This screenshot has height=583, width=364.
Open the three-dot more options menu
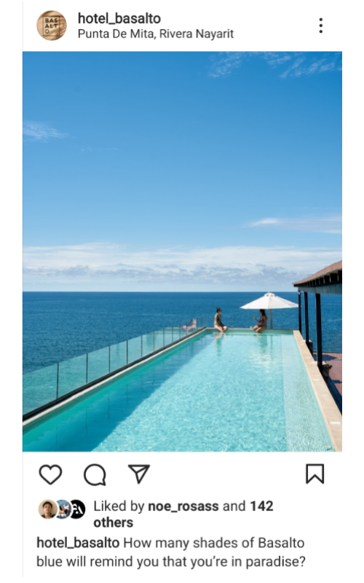321,26
